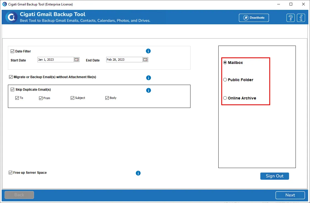The image size is (310, 203).
Task: Minimize the application window
Action: click(x=279, y=4)
